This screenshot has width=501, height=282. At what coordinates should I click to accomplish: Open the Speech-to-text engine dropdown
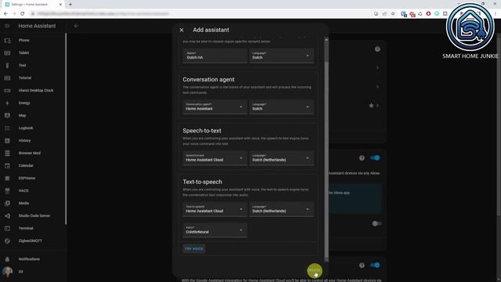(215, 158)
